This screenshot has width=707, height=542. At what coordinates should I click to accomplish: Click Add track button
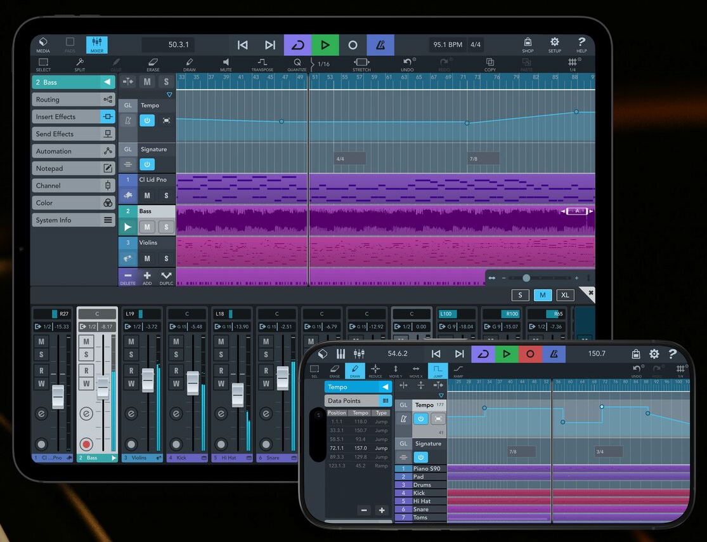pyautogui.click(x=147, y=277)
